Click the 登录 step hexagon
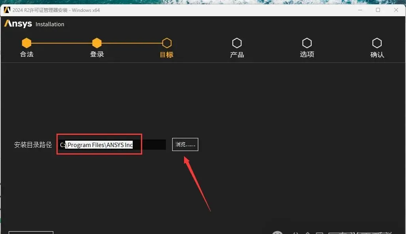 [97, 43]
